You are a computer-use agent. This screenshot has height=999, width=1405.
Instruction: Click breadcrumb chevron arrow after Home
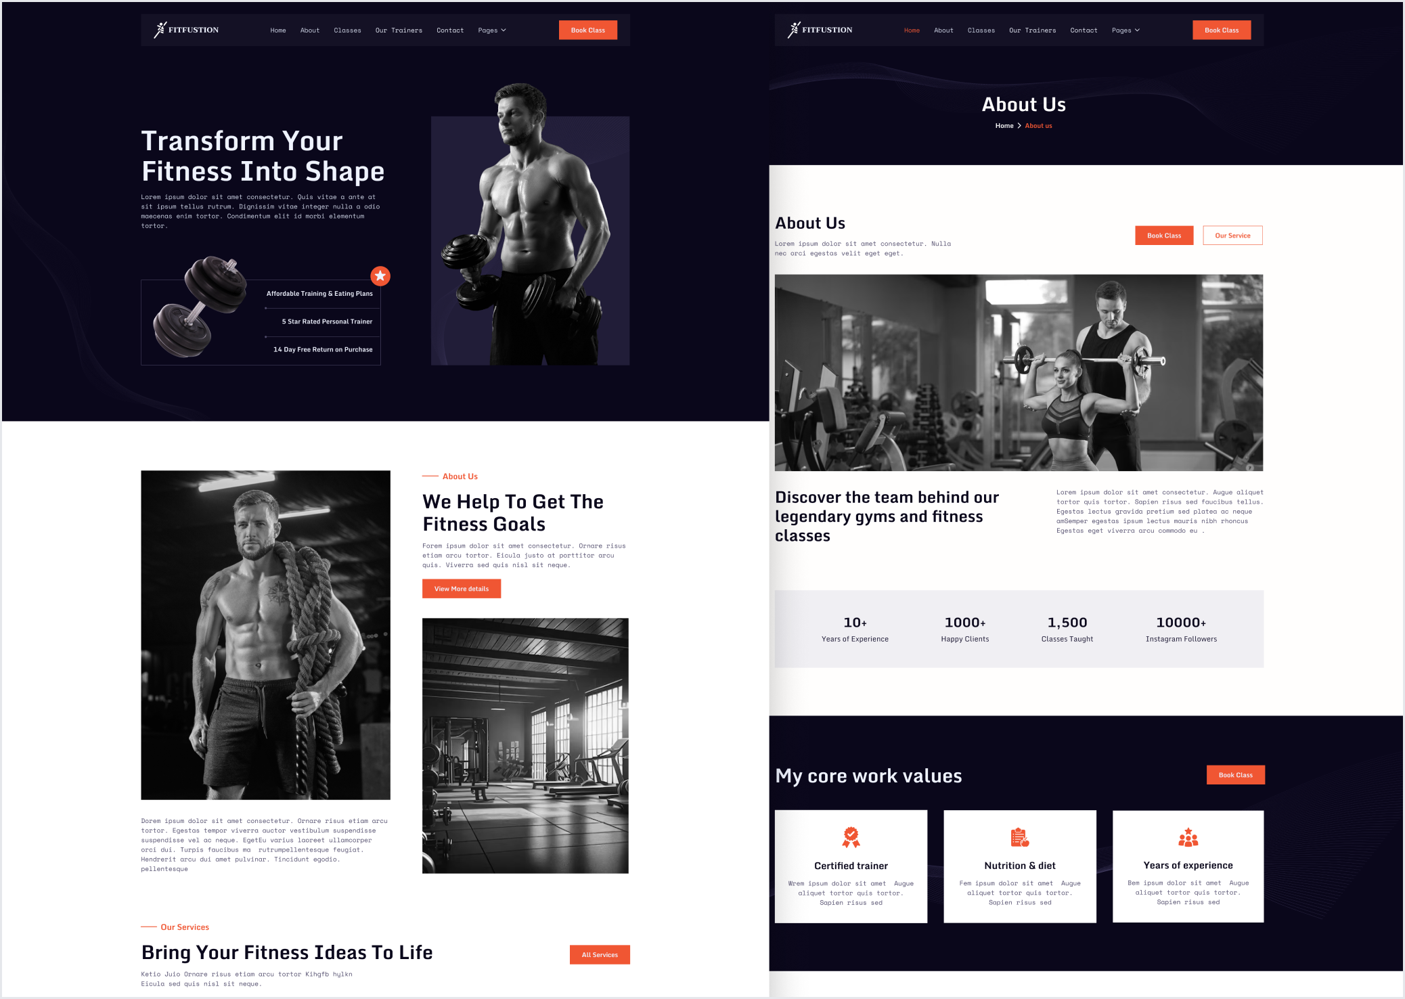pyautogui.click(x=1019, y=126)
